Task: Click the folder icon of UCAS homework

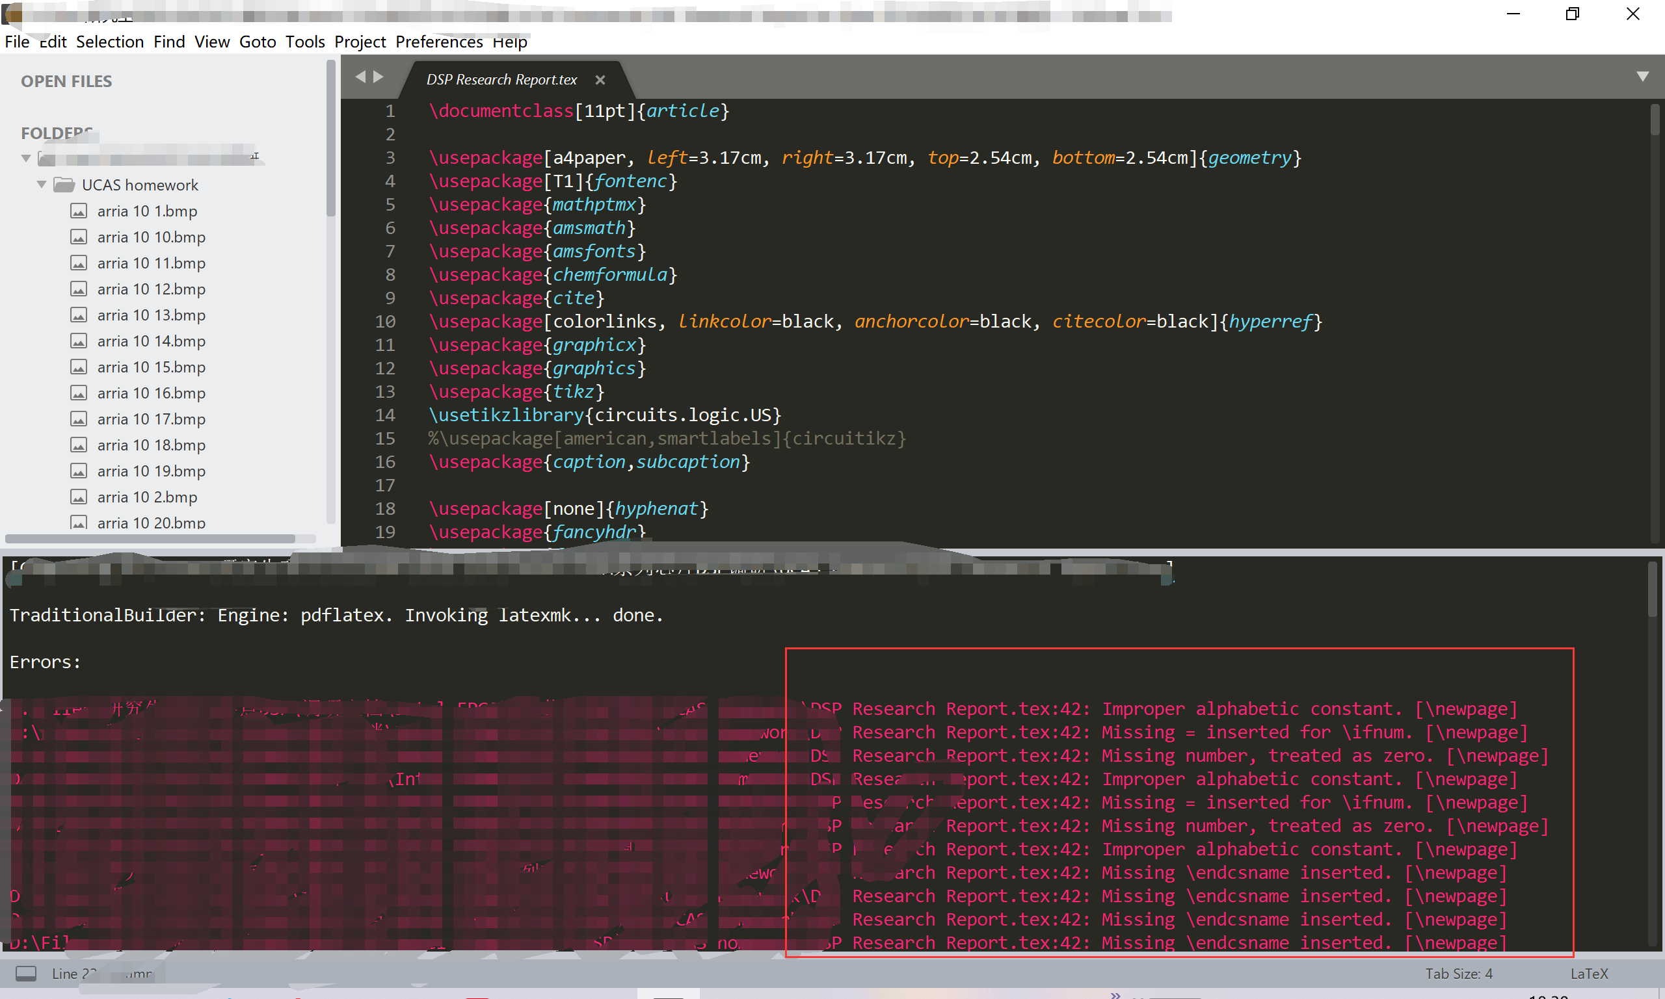Action: pyautogui.click(x=64, y=185)
